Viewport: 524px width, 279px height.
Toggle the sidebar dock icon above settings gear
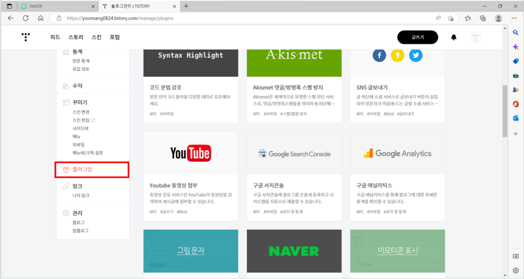coord(516,256)
